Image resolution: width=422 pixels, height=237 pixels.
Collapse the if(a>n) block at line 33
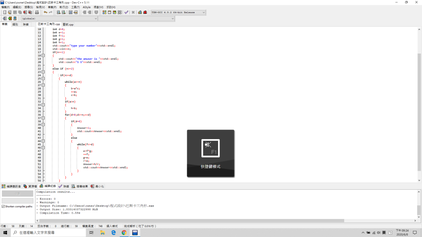click(x=43, y=105)
